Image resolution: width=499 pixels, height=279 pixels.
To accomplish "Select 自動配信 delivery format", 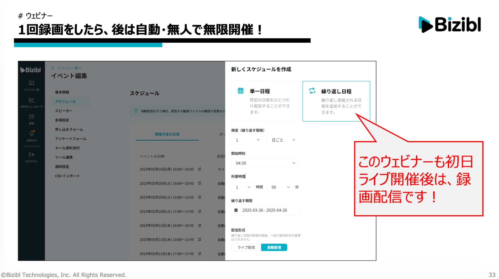I will (274, 247).
